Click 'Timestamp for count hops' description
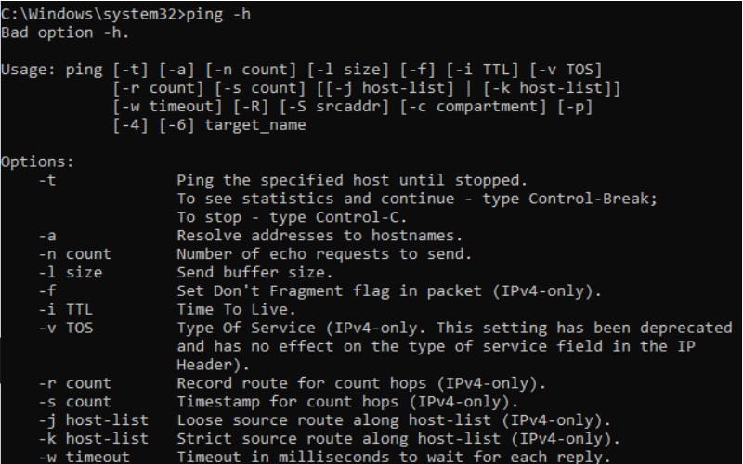The width and height of the screenshot is (743, 464). click(287, 402)
